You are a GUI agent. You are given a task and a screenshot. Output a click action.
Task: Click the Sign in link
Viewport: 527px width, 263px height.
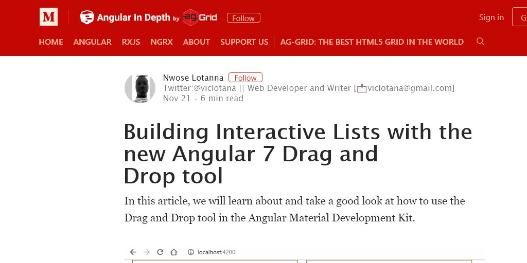[491, 17]
